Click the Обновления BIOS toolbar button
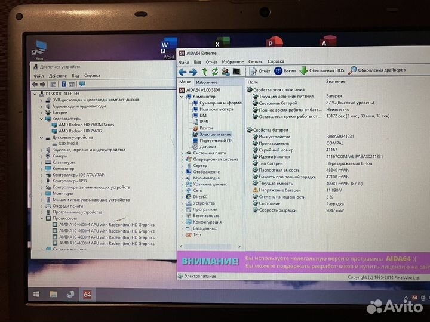 pos(321,70)
